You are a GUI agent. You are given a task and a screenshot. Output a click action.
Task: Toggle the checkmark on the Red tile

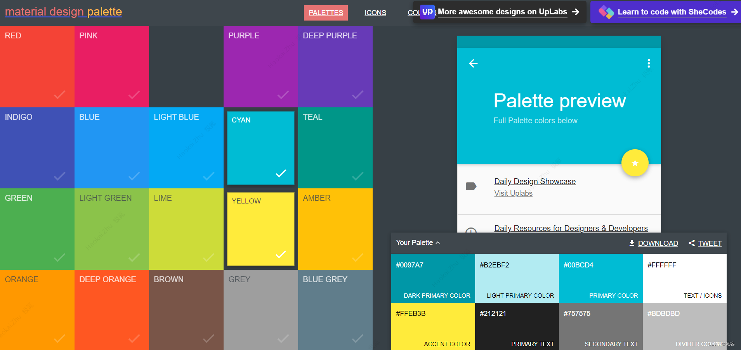coord(59,95)
